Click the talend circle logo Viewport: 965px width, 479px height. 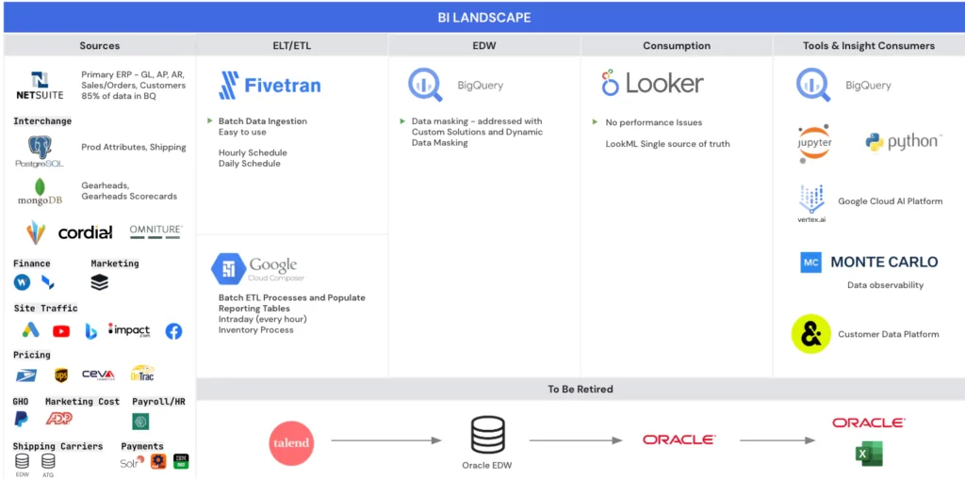292,442
